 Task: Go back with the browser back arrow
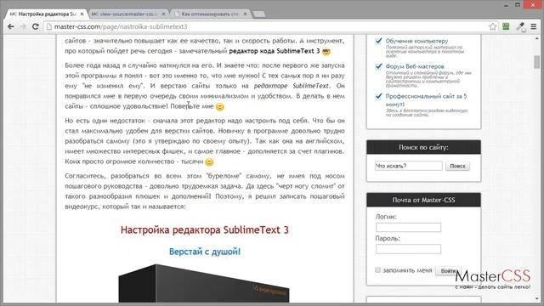click(x=11, y=26)
